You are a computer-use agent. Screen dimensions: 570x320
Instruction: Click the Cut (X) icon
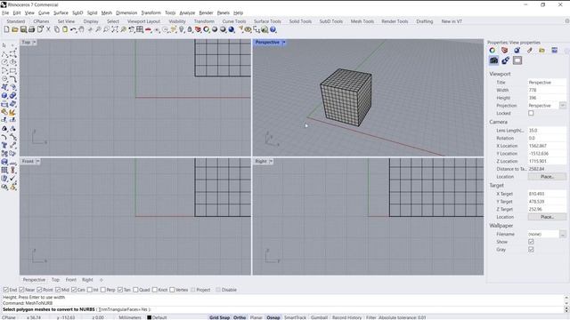pyautogui.click(x=48, y=29)
